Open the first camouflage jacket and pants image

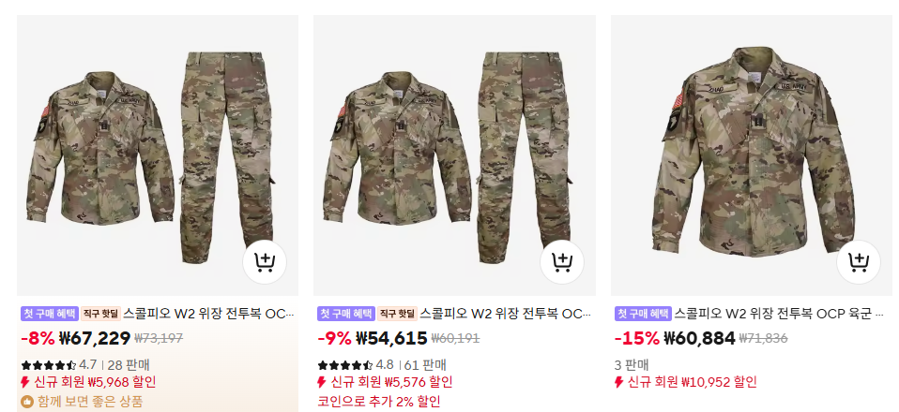[x=158, y=155]
